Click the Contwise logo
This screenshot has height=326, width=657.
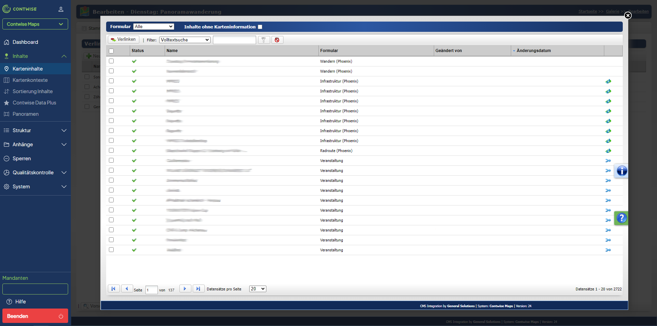(x=20, y=9)
